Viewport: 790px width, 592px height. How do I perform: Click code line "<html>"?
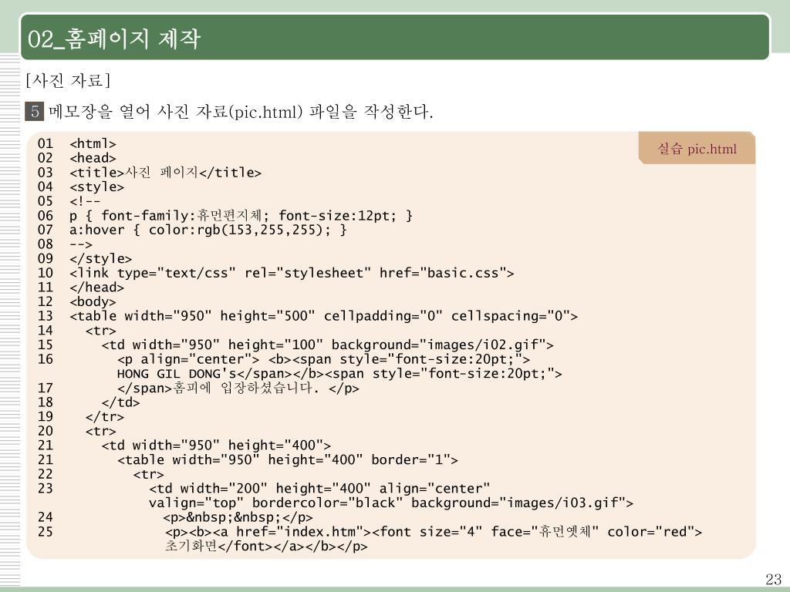coord(93,143)
